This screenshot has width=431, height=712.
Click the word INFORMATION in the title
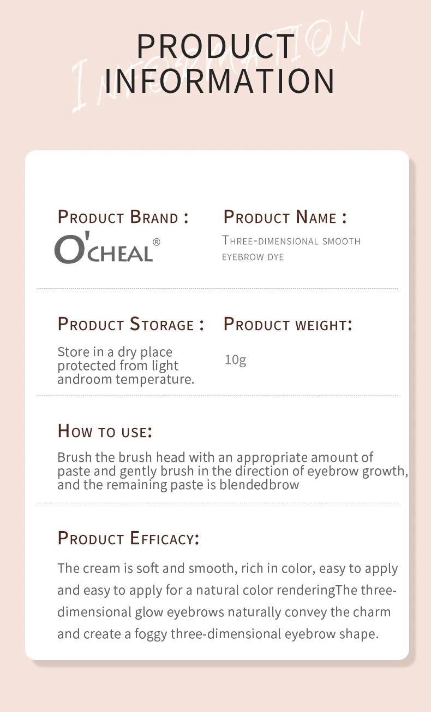219,81
